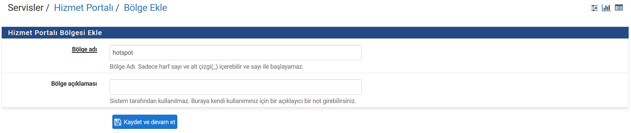This screenshot has width=631, height=133.
Task: Click the description help text about notes
Action: [x=233, y=101]
